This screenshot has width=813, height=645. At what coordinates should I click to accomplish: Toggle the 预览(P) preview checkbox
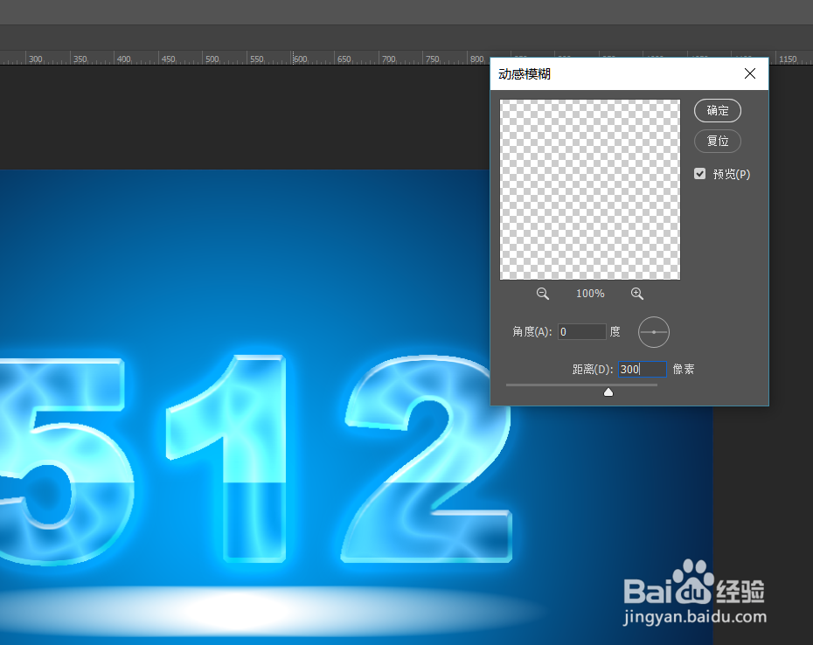(x=700, y=174)
